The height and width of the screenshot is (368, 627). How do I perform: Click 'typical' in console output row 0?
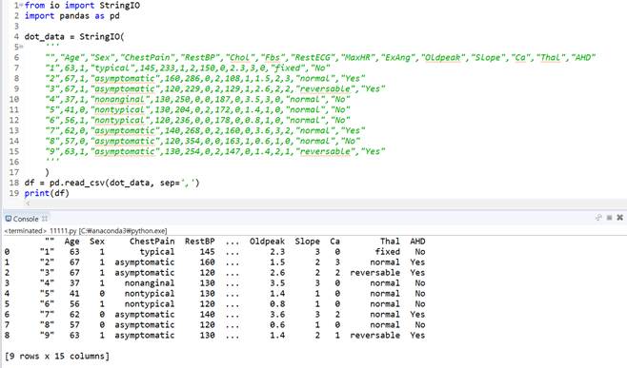pyautogui.click(x=156, y=252)
